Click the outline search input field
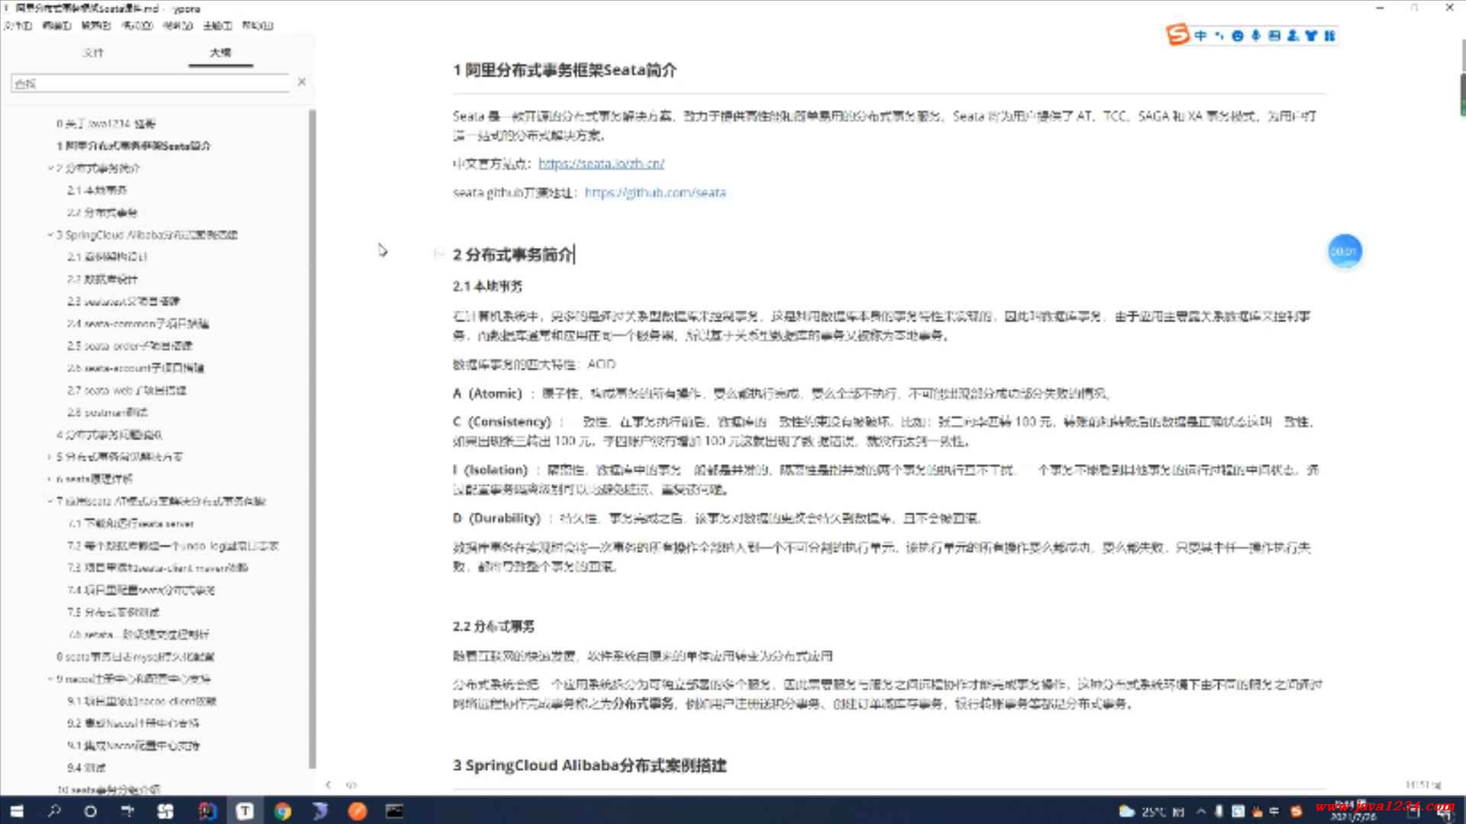Viewport: 1466px width, 824px height. (x=150, y=83)
